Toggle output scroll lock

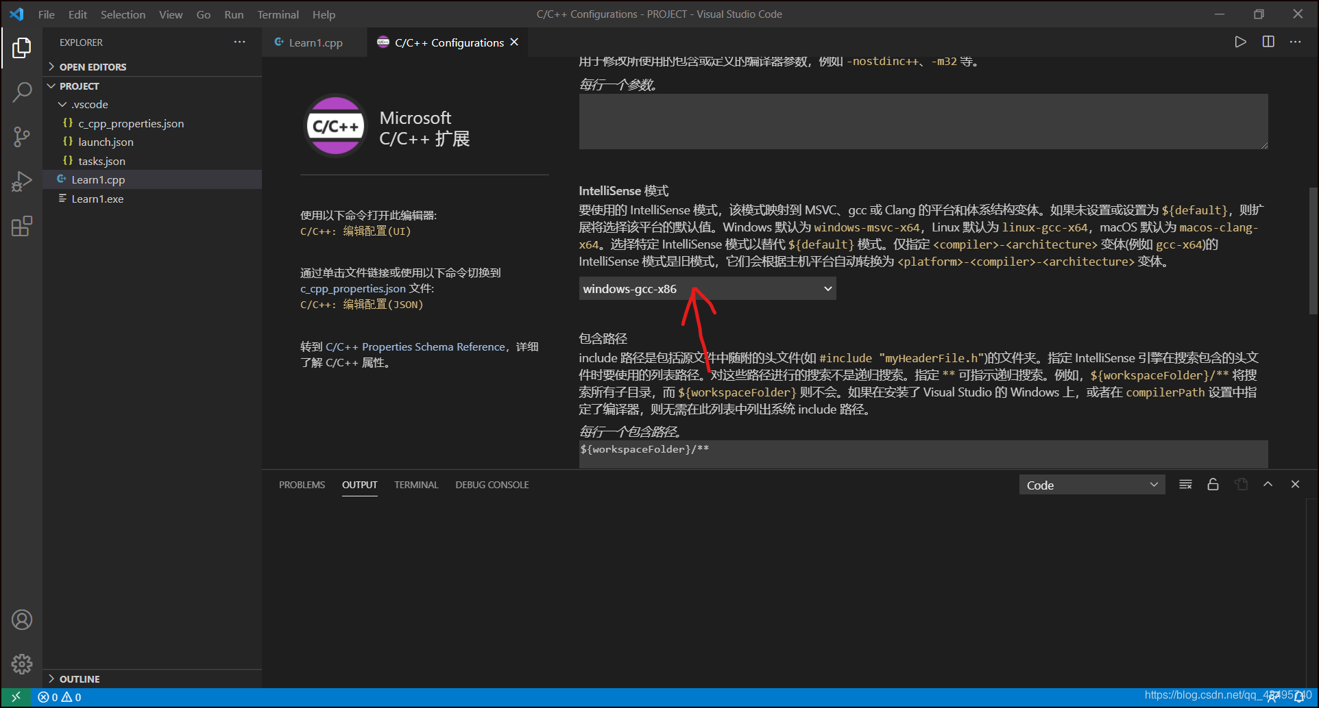click(1213, 485)
